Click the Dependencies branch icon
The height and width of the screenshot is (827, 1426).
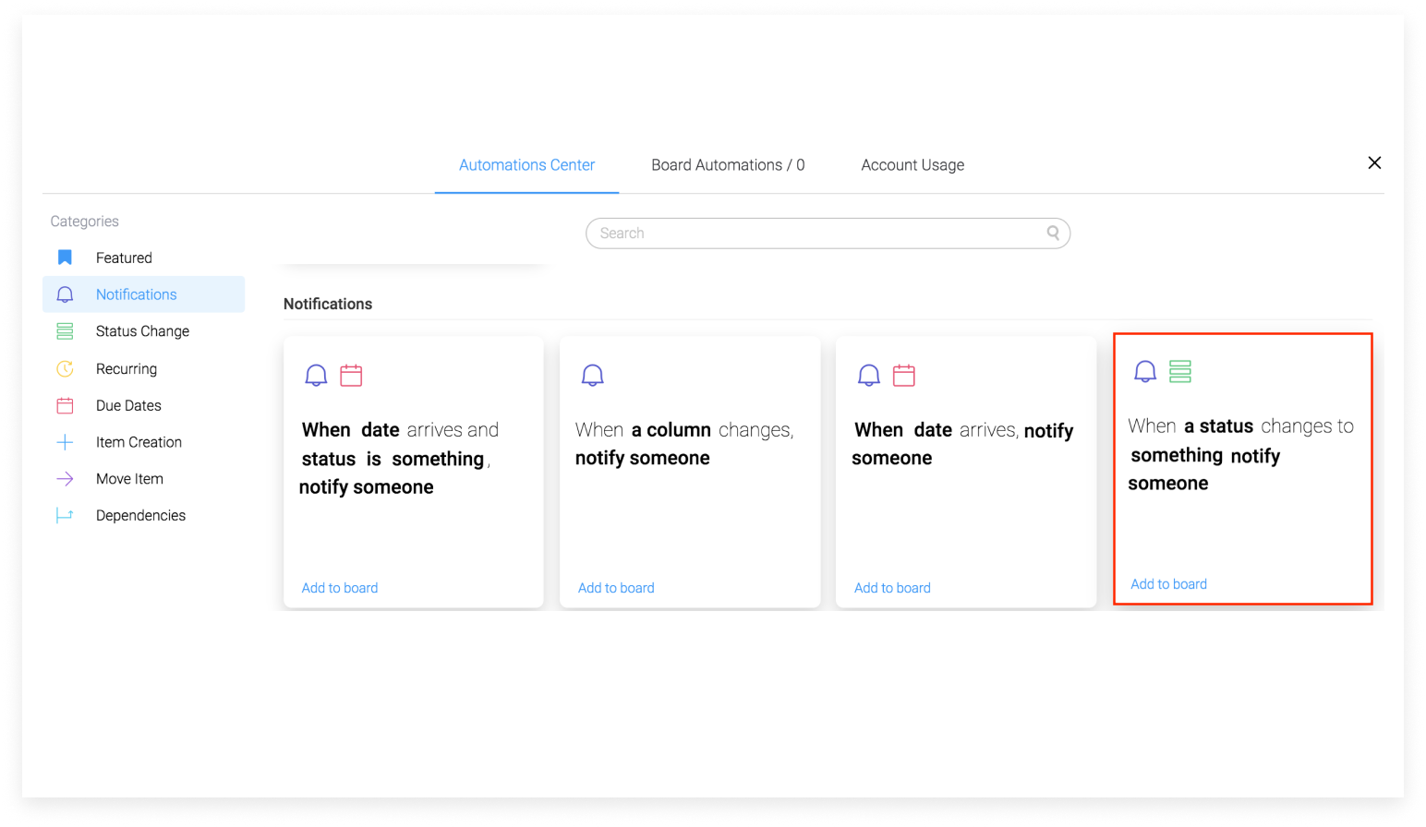tap(65, 515)
